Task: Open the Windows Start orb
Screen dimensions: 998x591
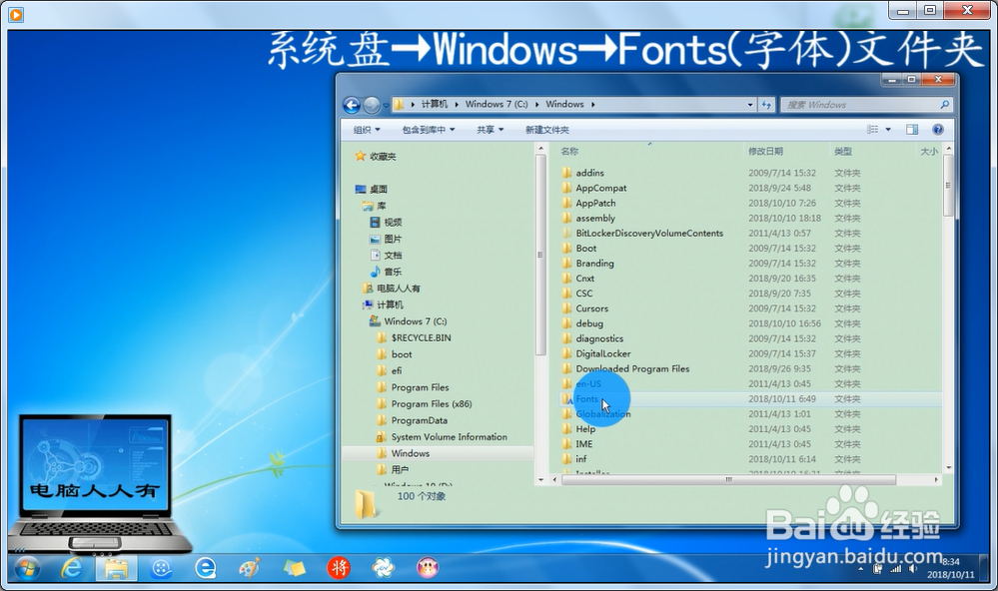Action: click(x=27, y=568)
